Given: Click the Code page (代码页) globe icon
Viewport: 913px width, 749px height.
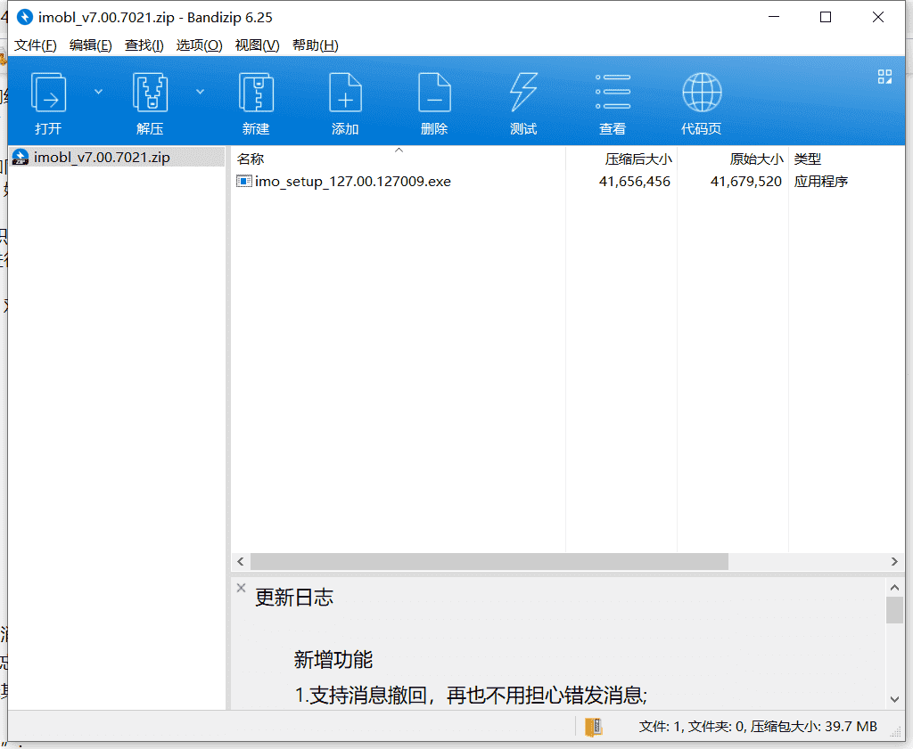Looking at the screenshot, I should 702,92.
